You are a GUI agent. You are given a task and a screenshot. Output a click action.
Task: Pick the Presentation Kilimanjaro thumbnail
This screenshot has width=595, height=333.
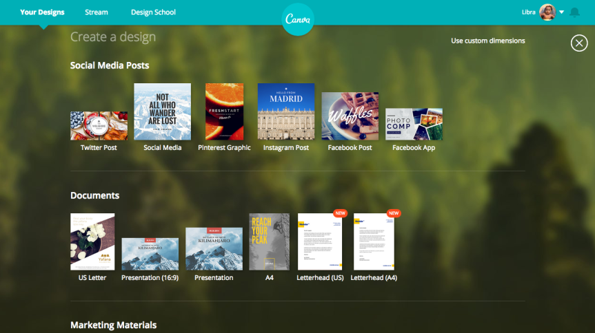[214, 249]
